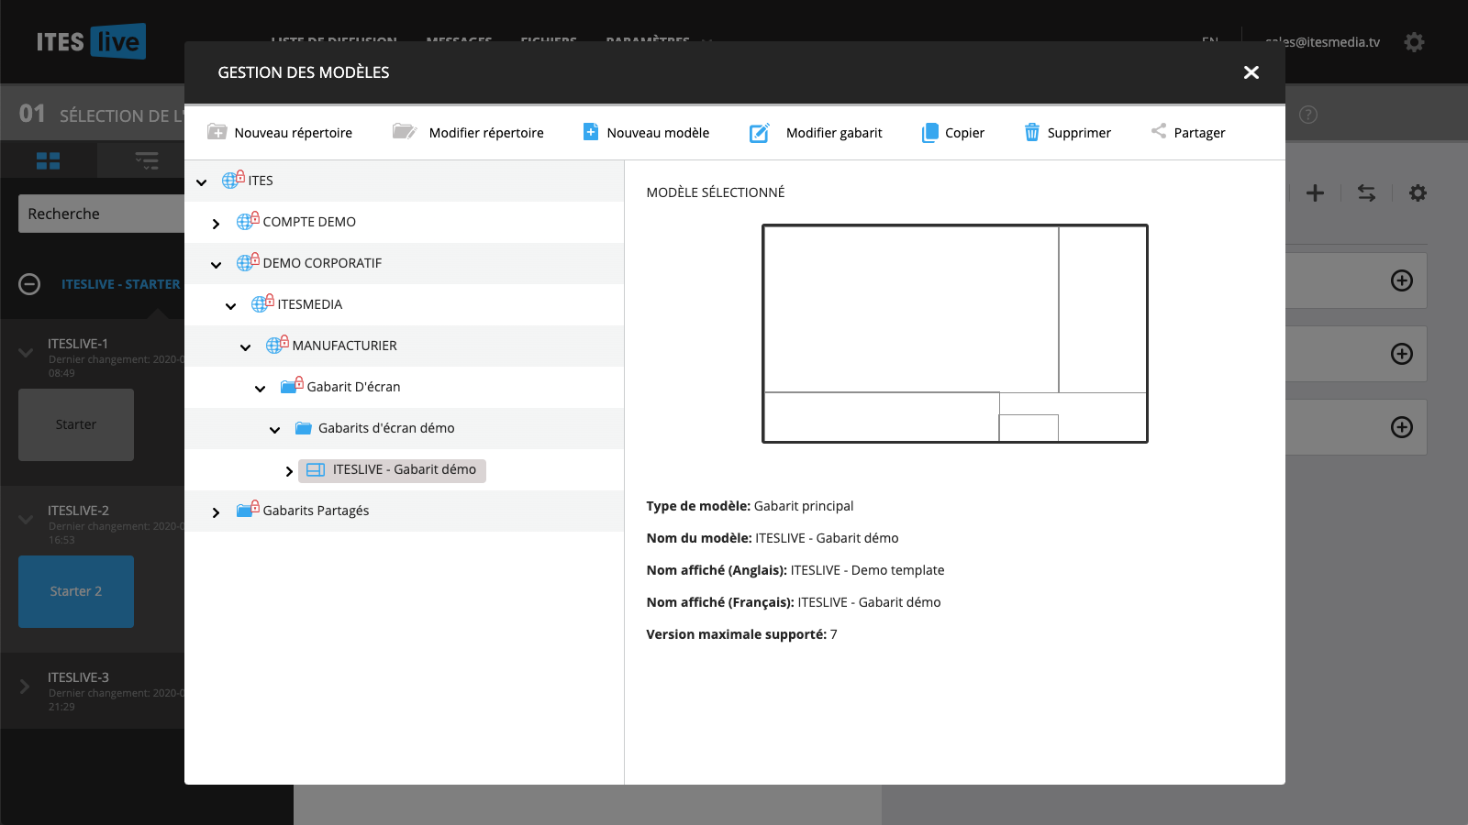
Task: Click the Nouveau modèle button label
Action: pos(658,133)
